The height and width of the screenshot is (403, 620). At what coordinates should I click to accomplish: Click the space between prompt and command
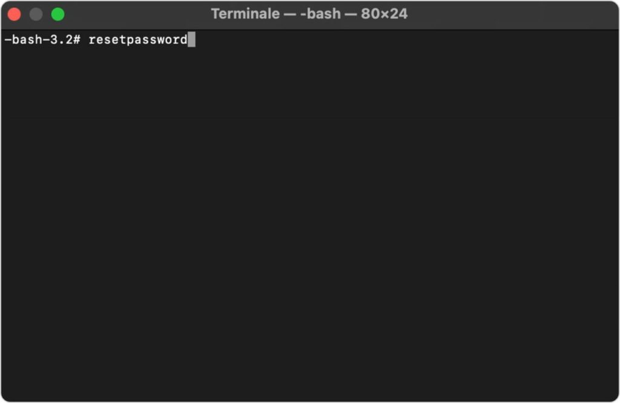pyautogui.click(x=85, y=40)
